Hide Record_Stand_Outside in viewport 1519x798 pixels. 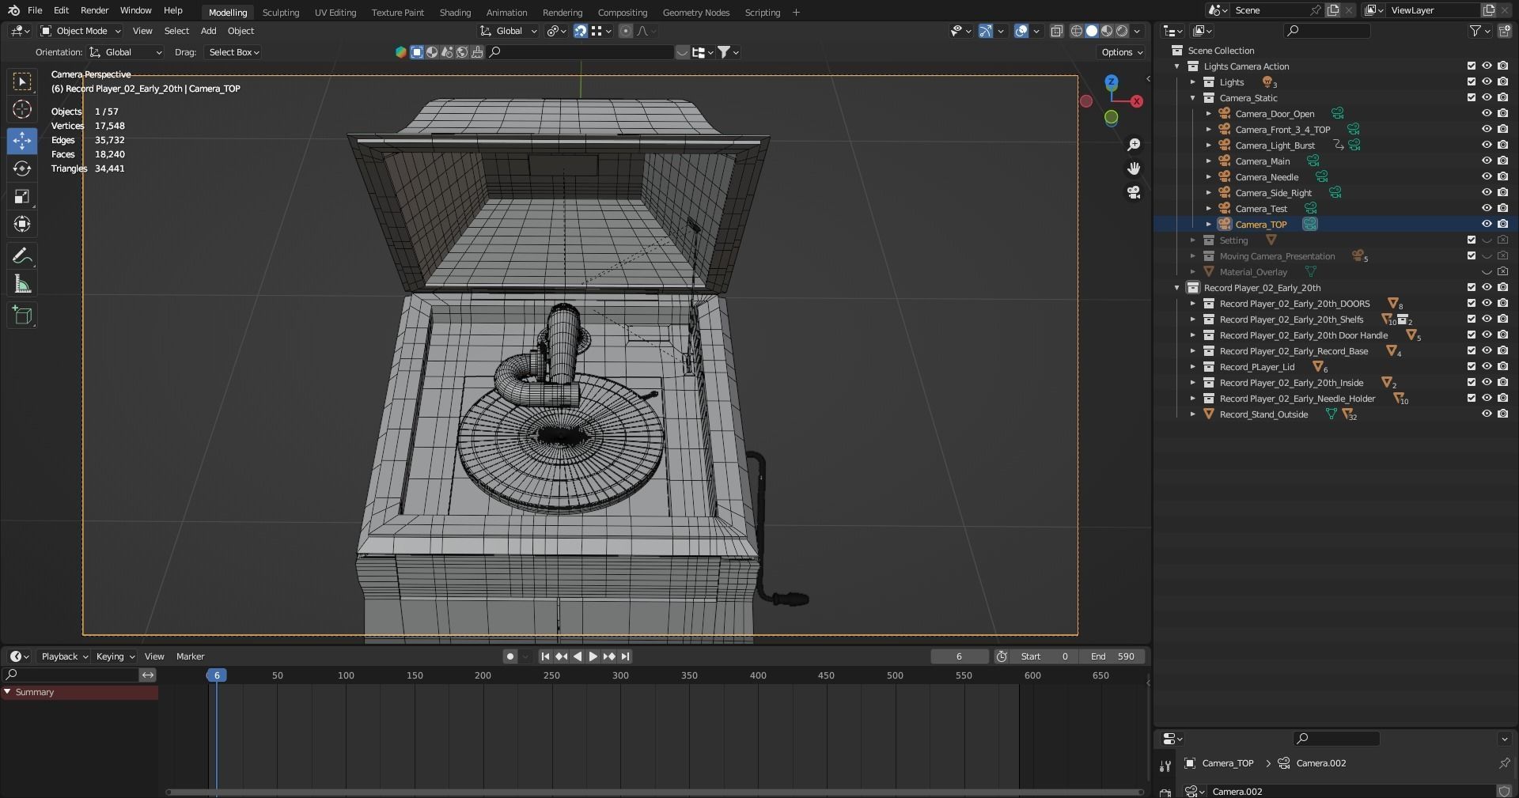[x=1487, y=414]
